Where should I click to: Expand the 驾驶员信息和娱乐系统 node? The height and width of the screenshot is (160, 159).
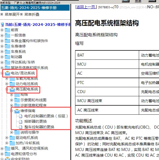2,68
